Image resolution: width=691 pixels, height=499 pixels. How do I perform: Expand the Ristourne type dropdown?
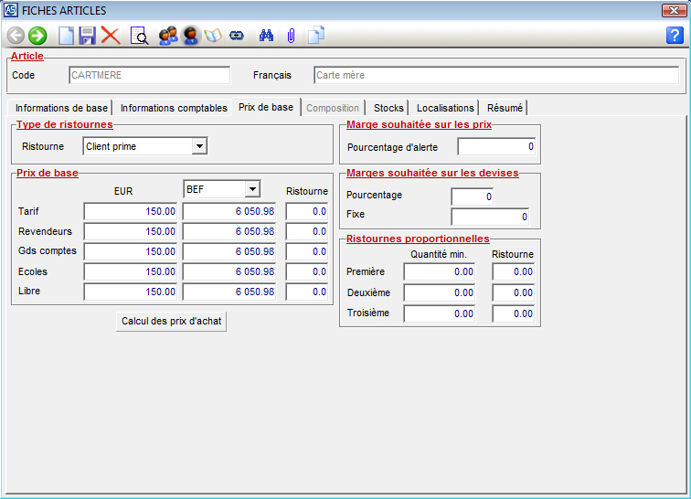(x=200, y=146)
